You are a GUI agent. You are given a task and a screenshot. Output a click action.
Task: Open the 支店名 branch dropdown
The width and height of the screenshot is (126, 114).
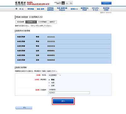click(x=54, y=75)
